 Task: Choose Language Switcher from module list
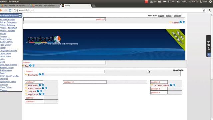click(8, 50)
